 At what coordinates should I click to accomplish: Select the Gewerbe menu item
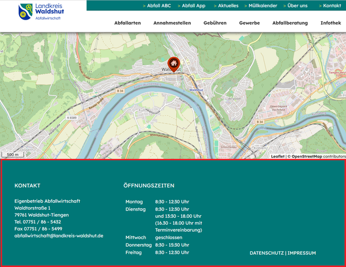click(x=249, y=23)
